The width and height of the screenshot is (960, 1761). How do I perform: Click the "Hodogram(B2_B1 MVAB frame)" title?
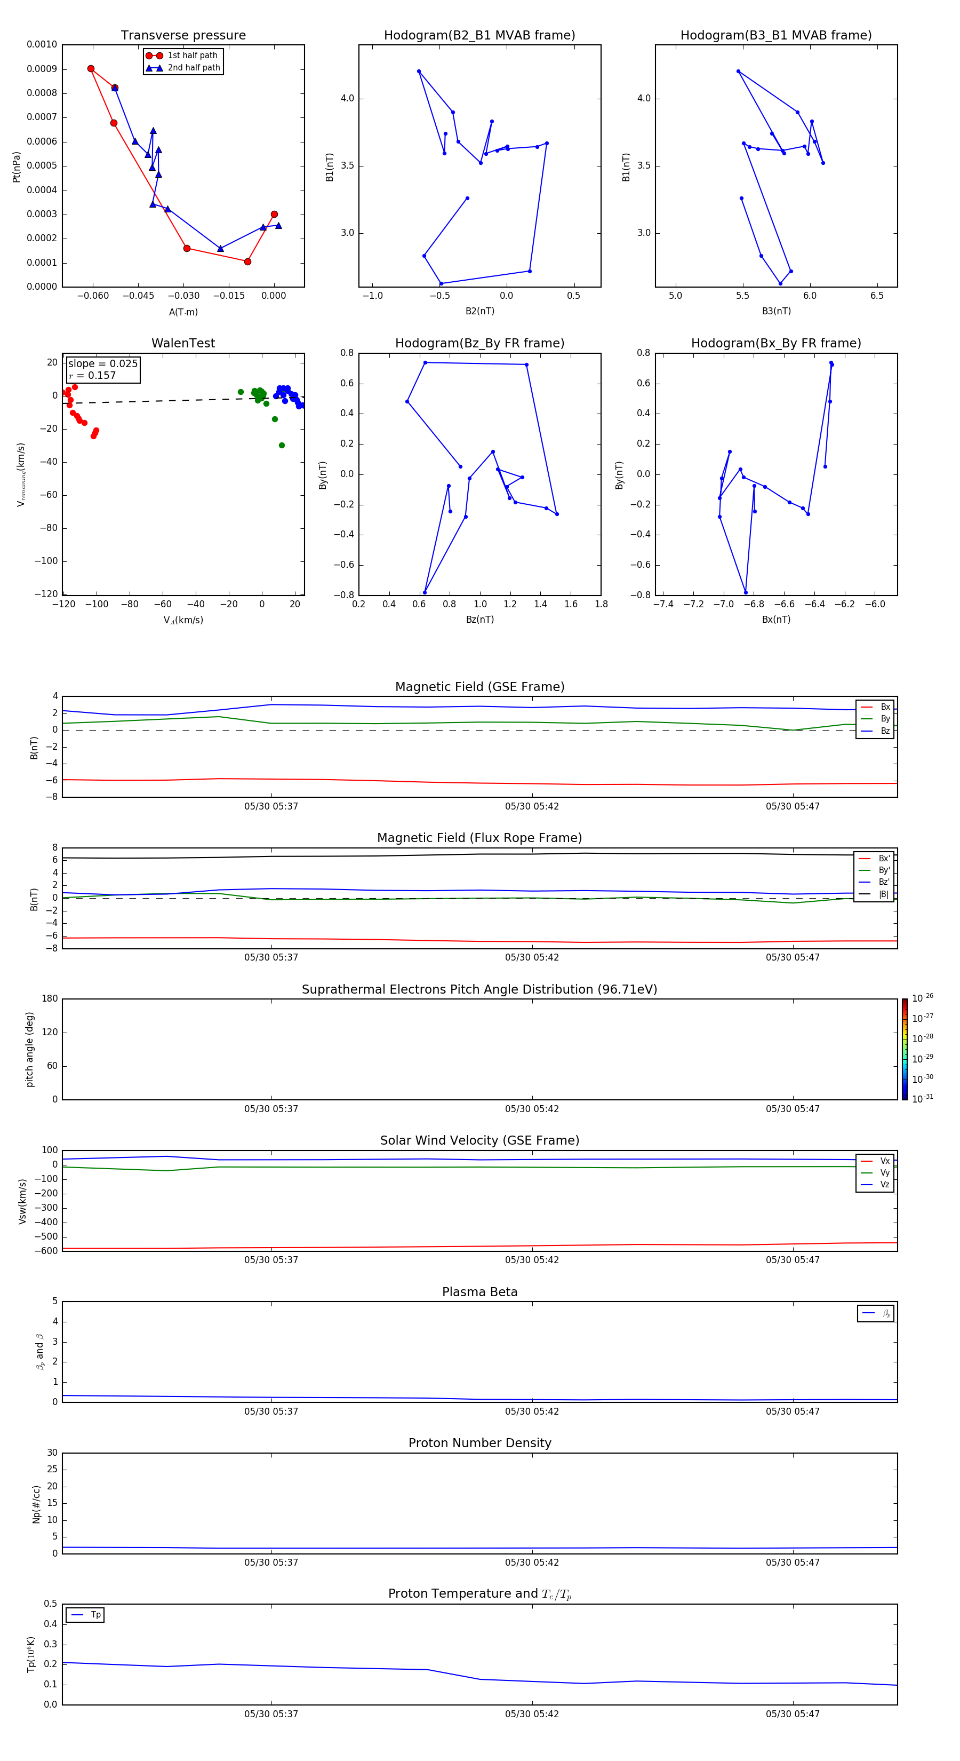pos(479,36)
